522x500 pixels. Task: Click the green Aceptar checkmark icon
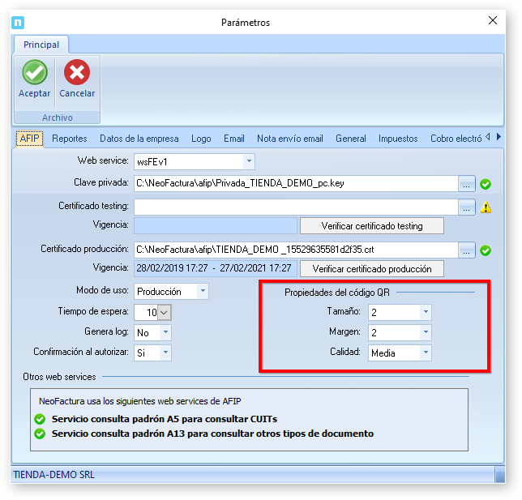click(x=34, y=73)
